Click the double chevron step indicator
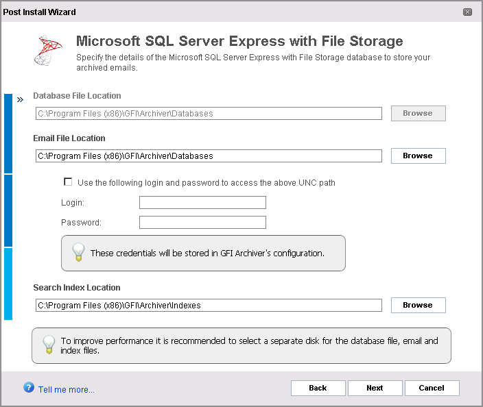 (x=20, y=99)
